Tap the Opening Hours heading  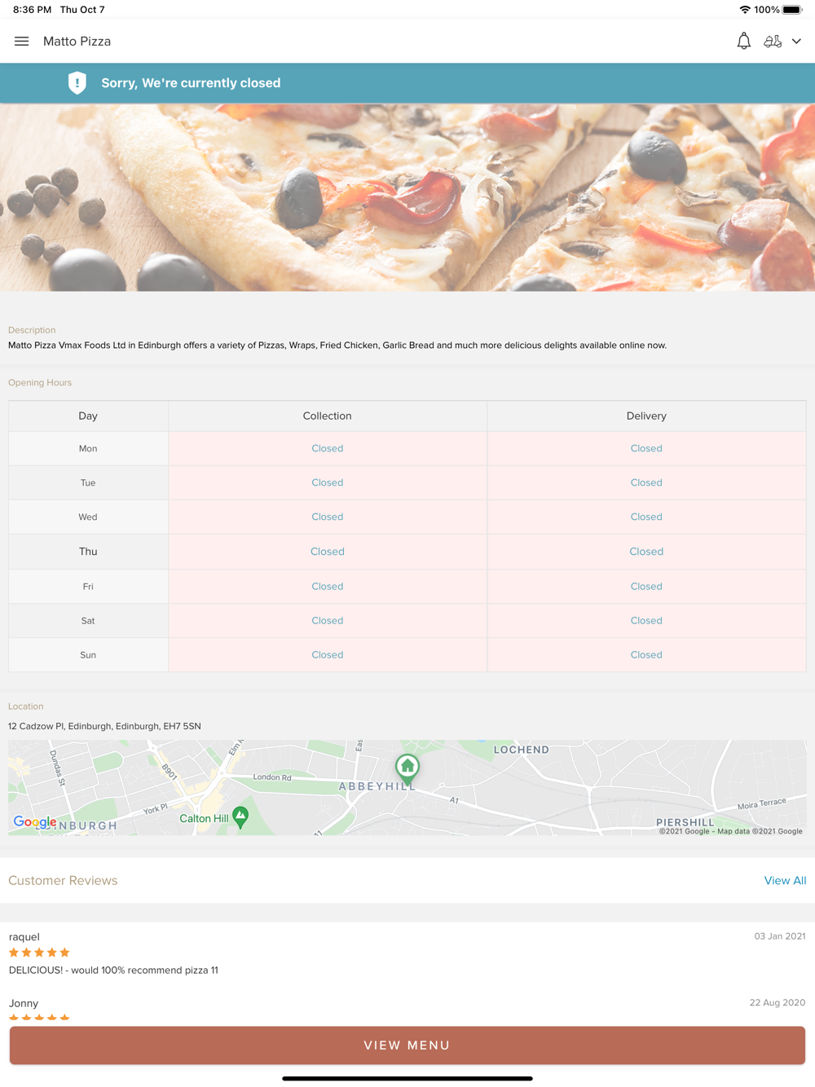click(x=40, y=383)
